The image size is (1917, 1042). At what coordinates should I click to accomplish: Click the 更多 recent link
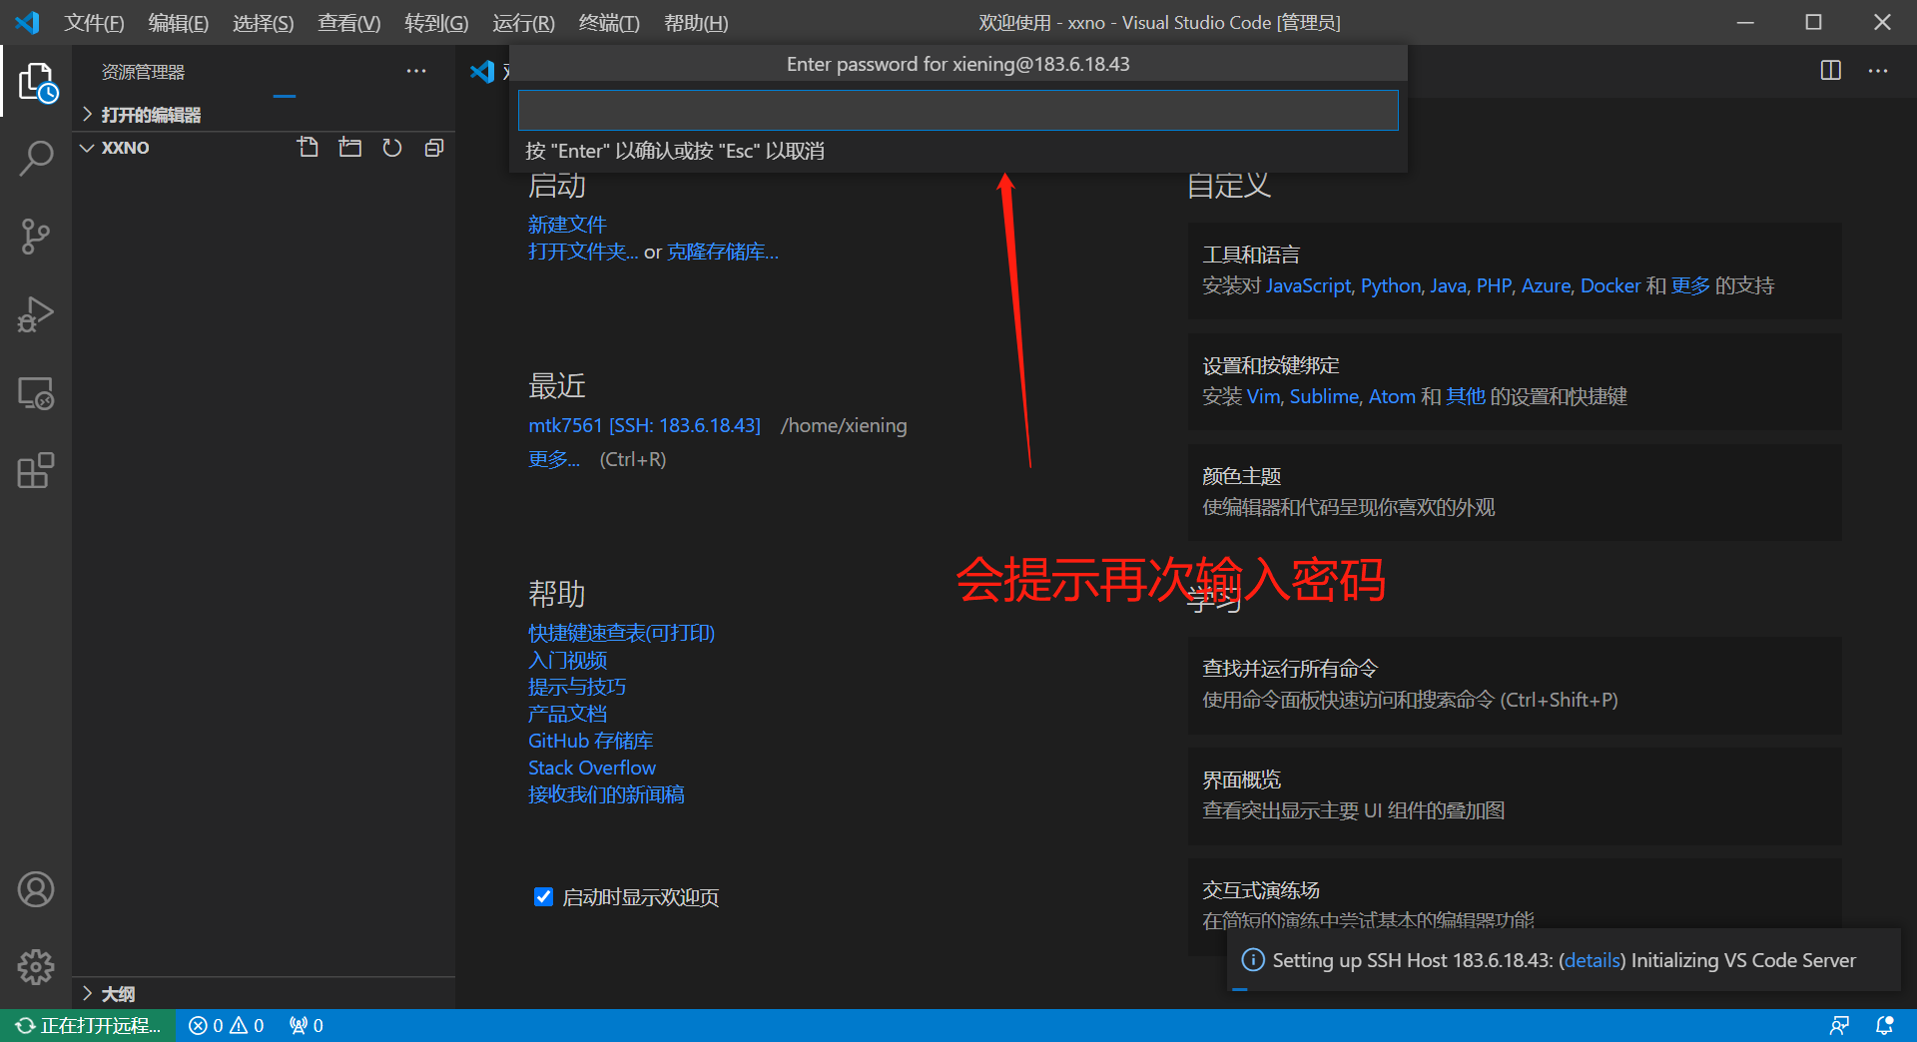click(x=554, y=459)
